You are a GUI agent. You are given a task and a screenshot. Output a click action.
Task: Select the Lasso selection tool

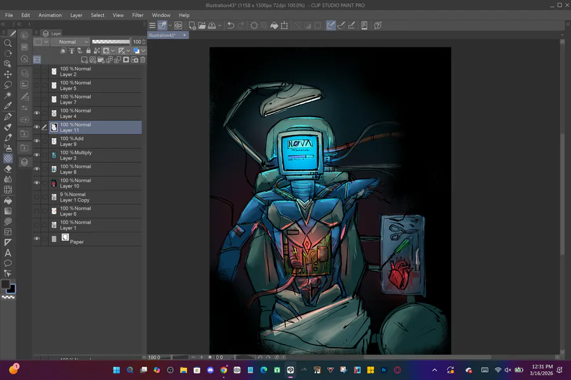coord(8,84)
